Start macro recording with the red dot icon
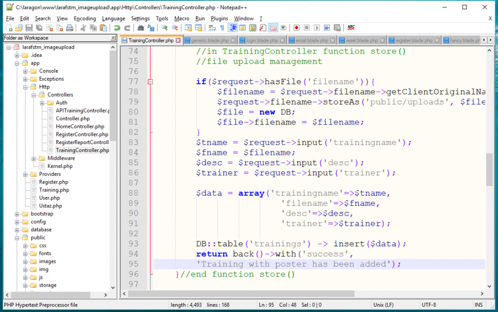Image resolution: width=498 pixels, height=312 pixels. [x=296, y=28]
